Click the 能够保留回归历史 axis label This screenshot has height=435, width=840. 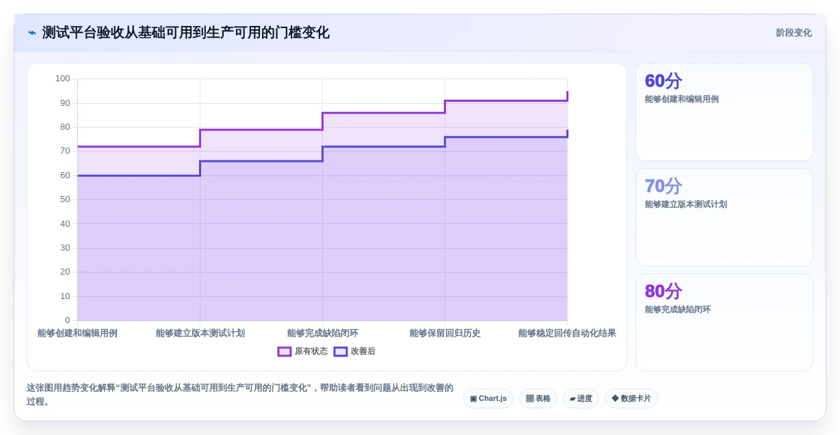445,333
